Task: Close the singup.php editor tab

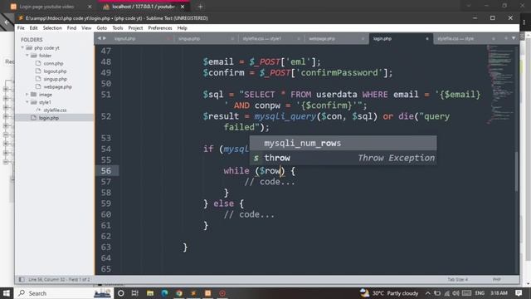Action: coord(232,39)
